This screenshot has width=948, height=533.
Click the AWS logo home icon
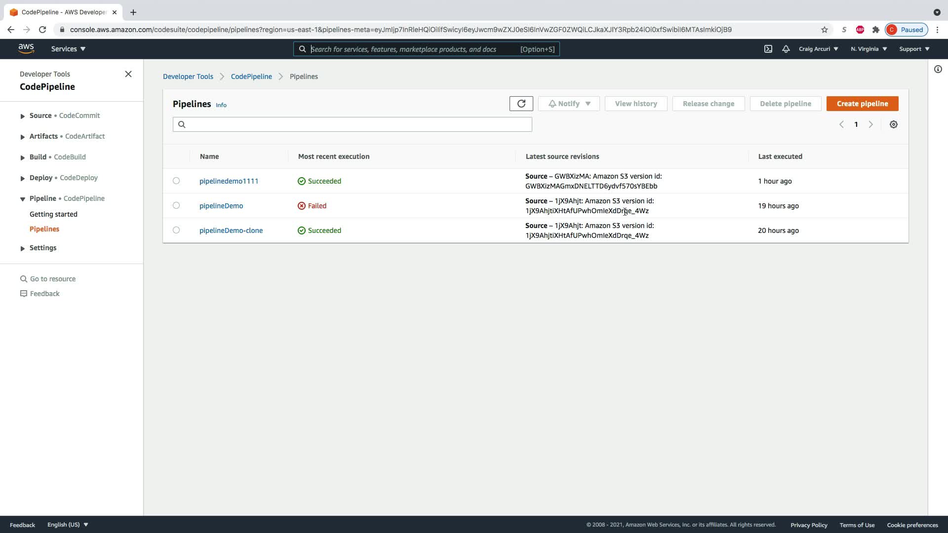point(26,49)
